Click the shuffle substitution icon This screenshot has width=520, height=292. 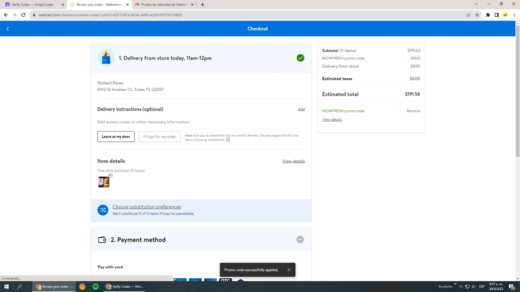pyautogui.click(x=103, y=210)
